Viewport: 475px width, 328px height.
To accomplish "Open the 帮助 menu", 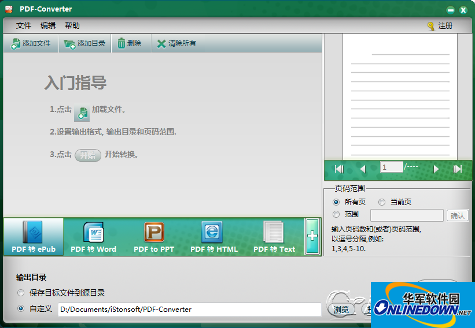I will click(x=72, y=25).
